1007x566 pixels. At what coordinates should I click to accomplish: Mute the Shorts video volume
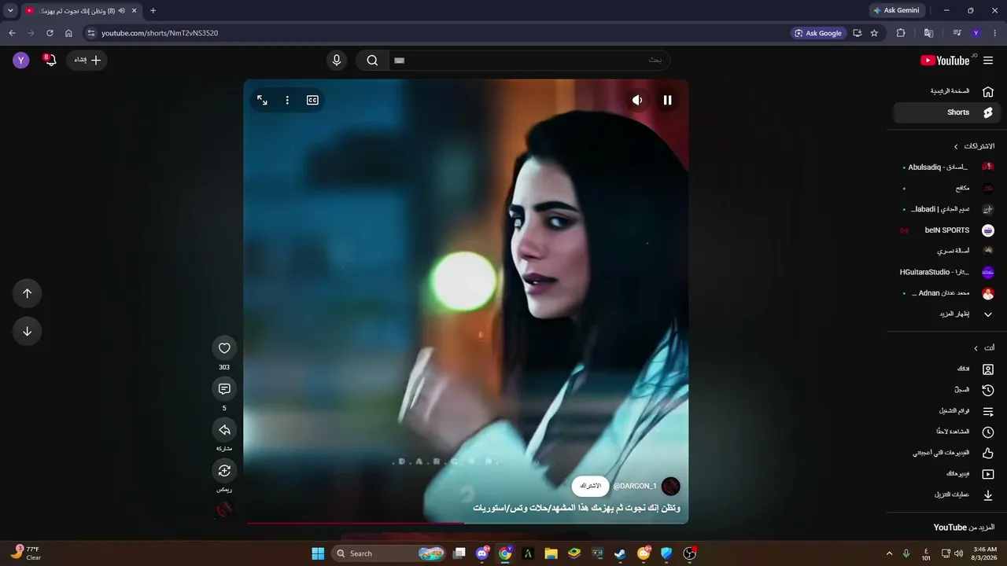(637, 100)
